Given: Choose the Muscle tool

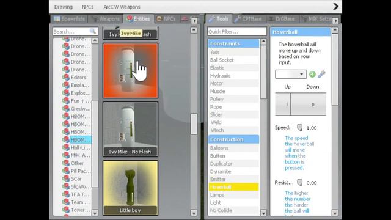Looking at the screenshot, I should (x=233, y=91).
